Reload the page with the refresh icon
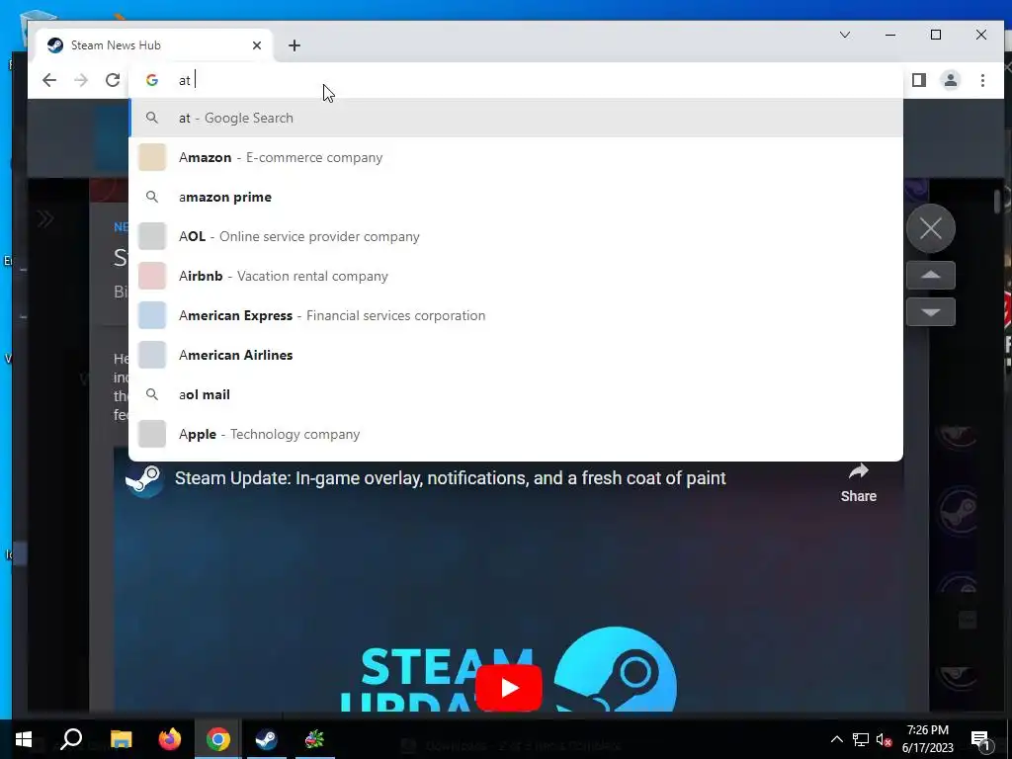The height and width of the screenshot is (759, 1012). click(113, 80)
